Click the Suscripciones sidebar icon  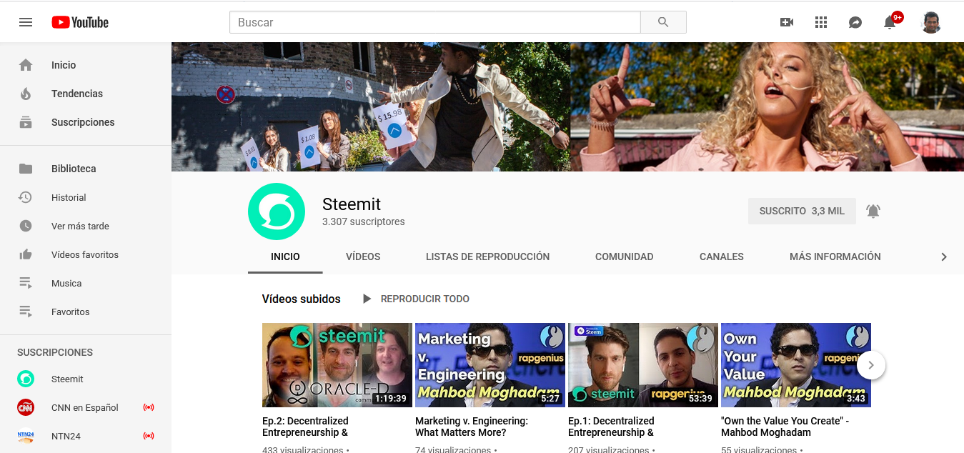(x=26, y=122)
